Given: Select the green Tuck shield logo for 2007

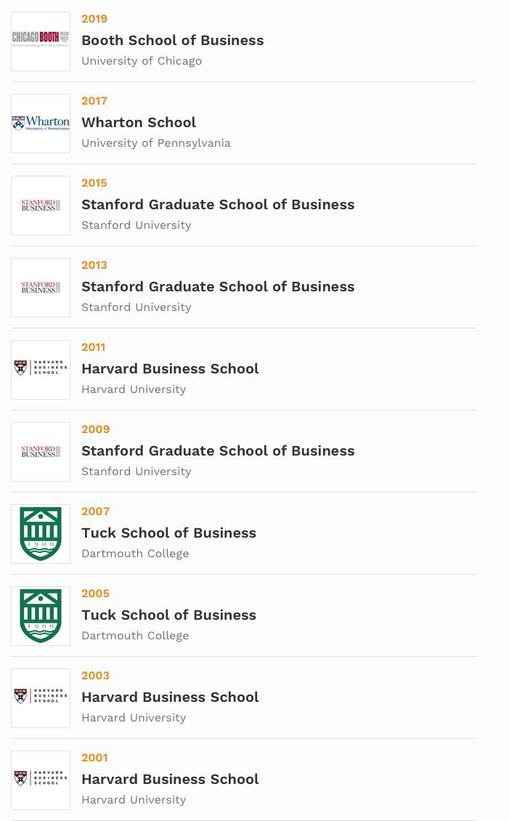Looking at the screenshot, I should pos(41,534).
